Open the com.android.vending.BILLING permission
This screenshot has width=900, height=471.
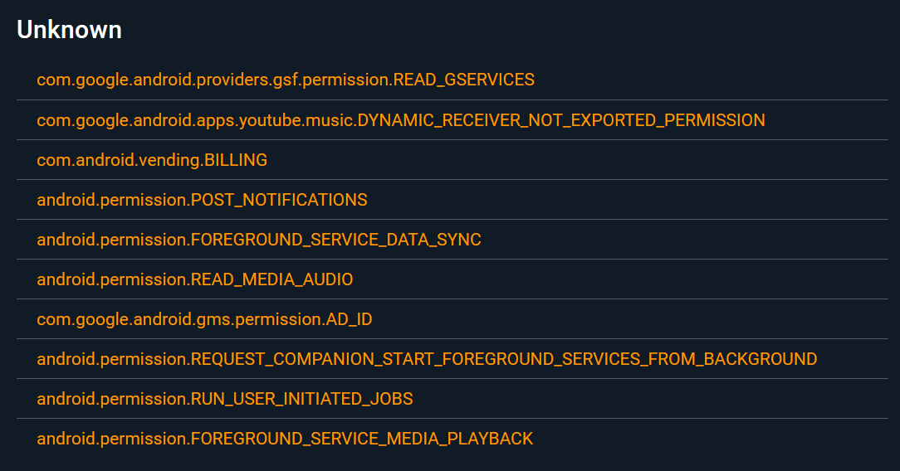(152, 160)
